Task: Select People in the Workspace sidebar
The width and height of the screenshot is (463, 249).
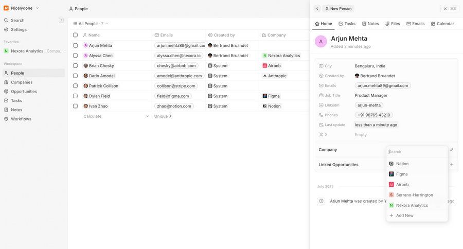Action: pyautogui.click(x=33, y=73)
